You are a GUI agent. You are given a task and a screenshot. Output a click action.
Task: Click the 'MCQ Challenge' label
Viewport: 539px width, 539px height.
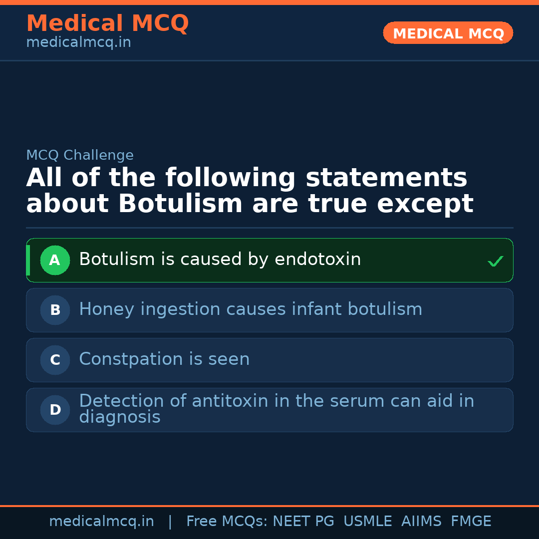tap(80, 155)
